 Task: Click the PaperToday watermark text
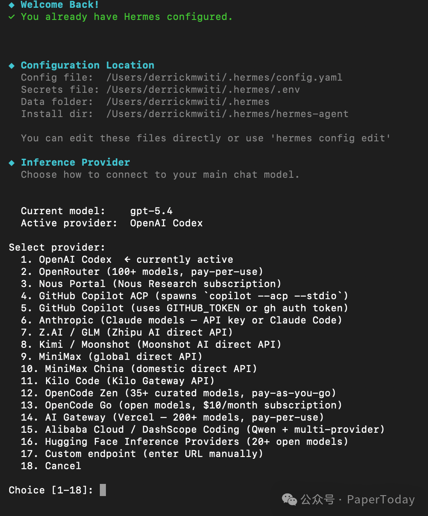pos(381,500)
